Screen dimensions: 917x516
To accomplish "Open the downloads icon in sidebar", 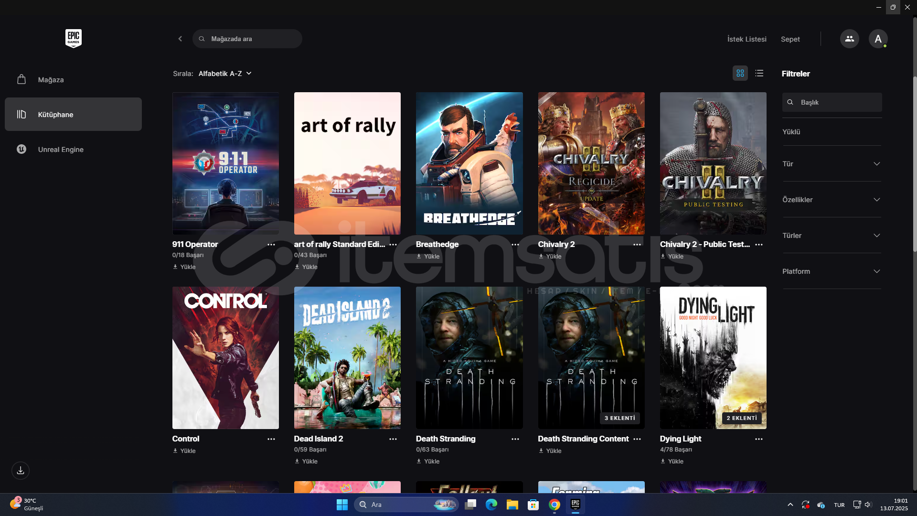I will [x=21, y=471].
